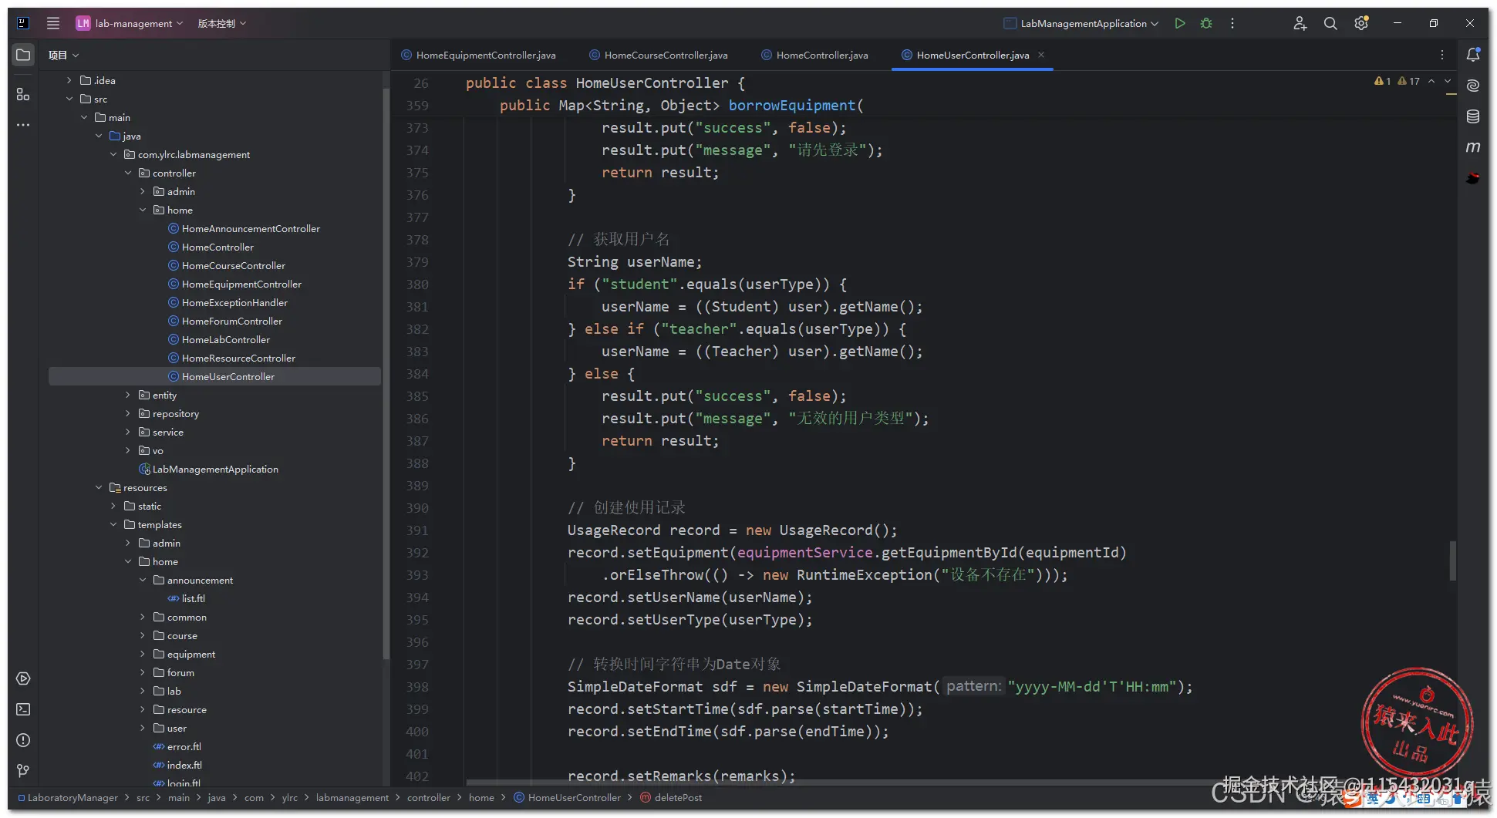1497x818 pixels.
Task: Expand the repository package
Action: [128, 413]
